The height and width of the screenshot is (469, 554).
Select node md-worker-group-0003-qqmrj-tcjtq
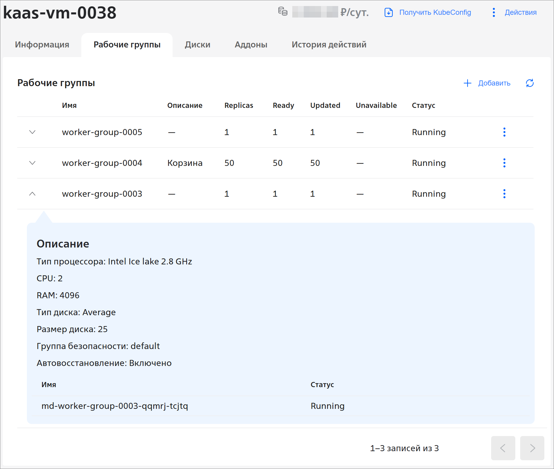pyautogui.click(x=115, y=406)
